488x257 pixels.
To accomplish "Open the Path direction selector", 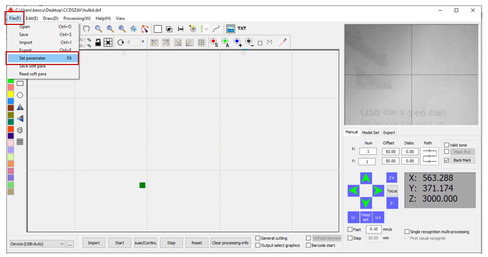I will 429,156.
